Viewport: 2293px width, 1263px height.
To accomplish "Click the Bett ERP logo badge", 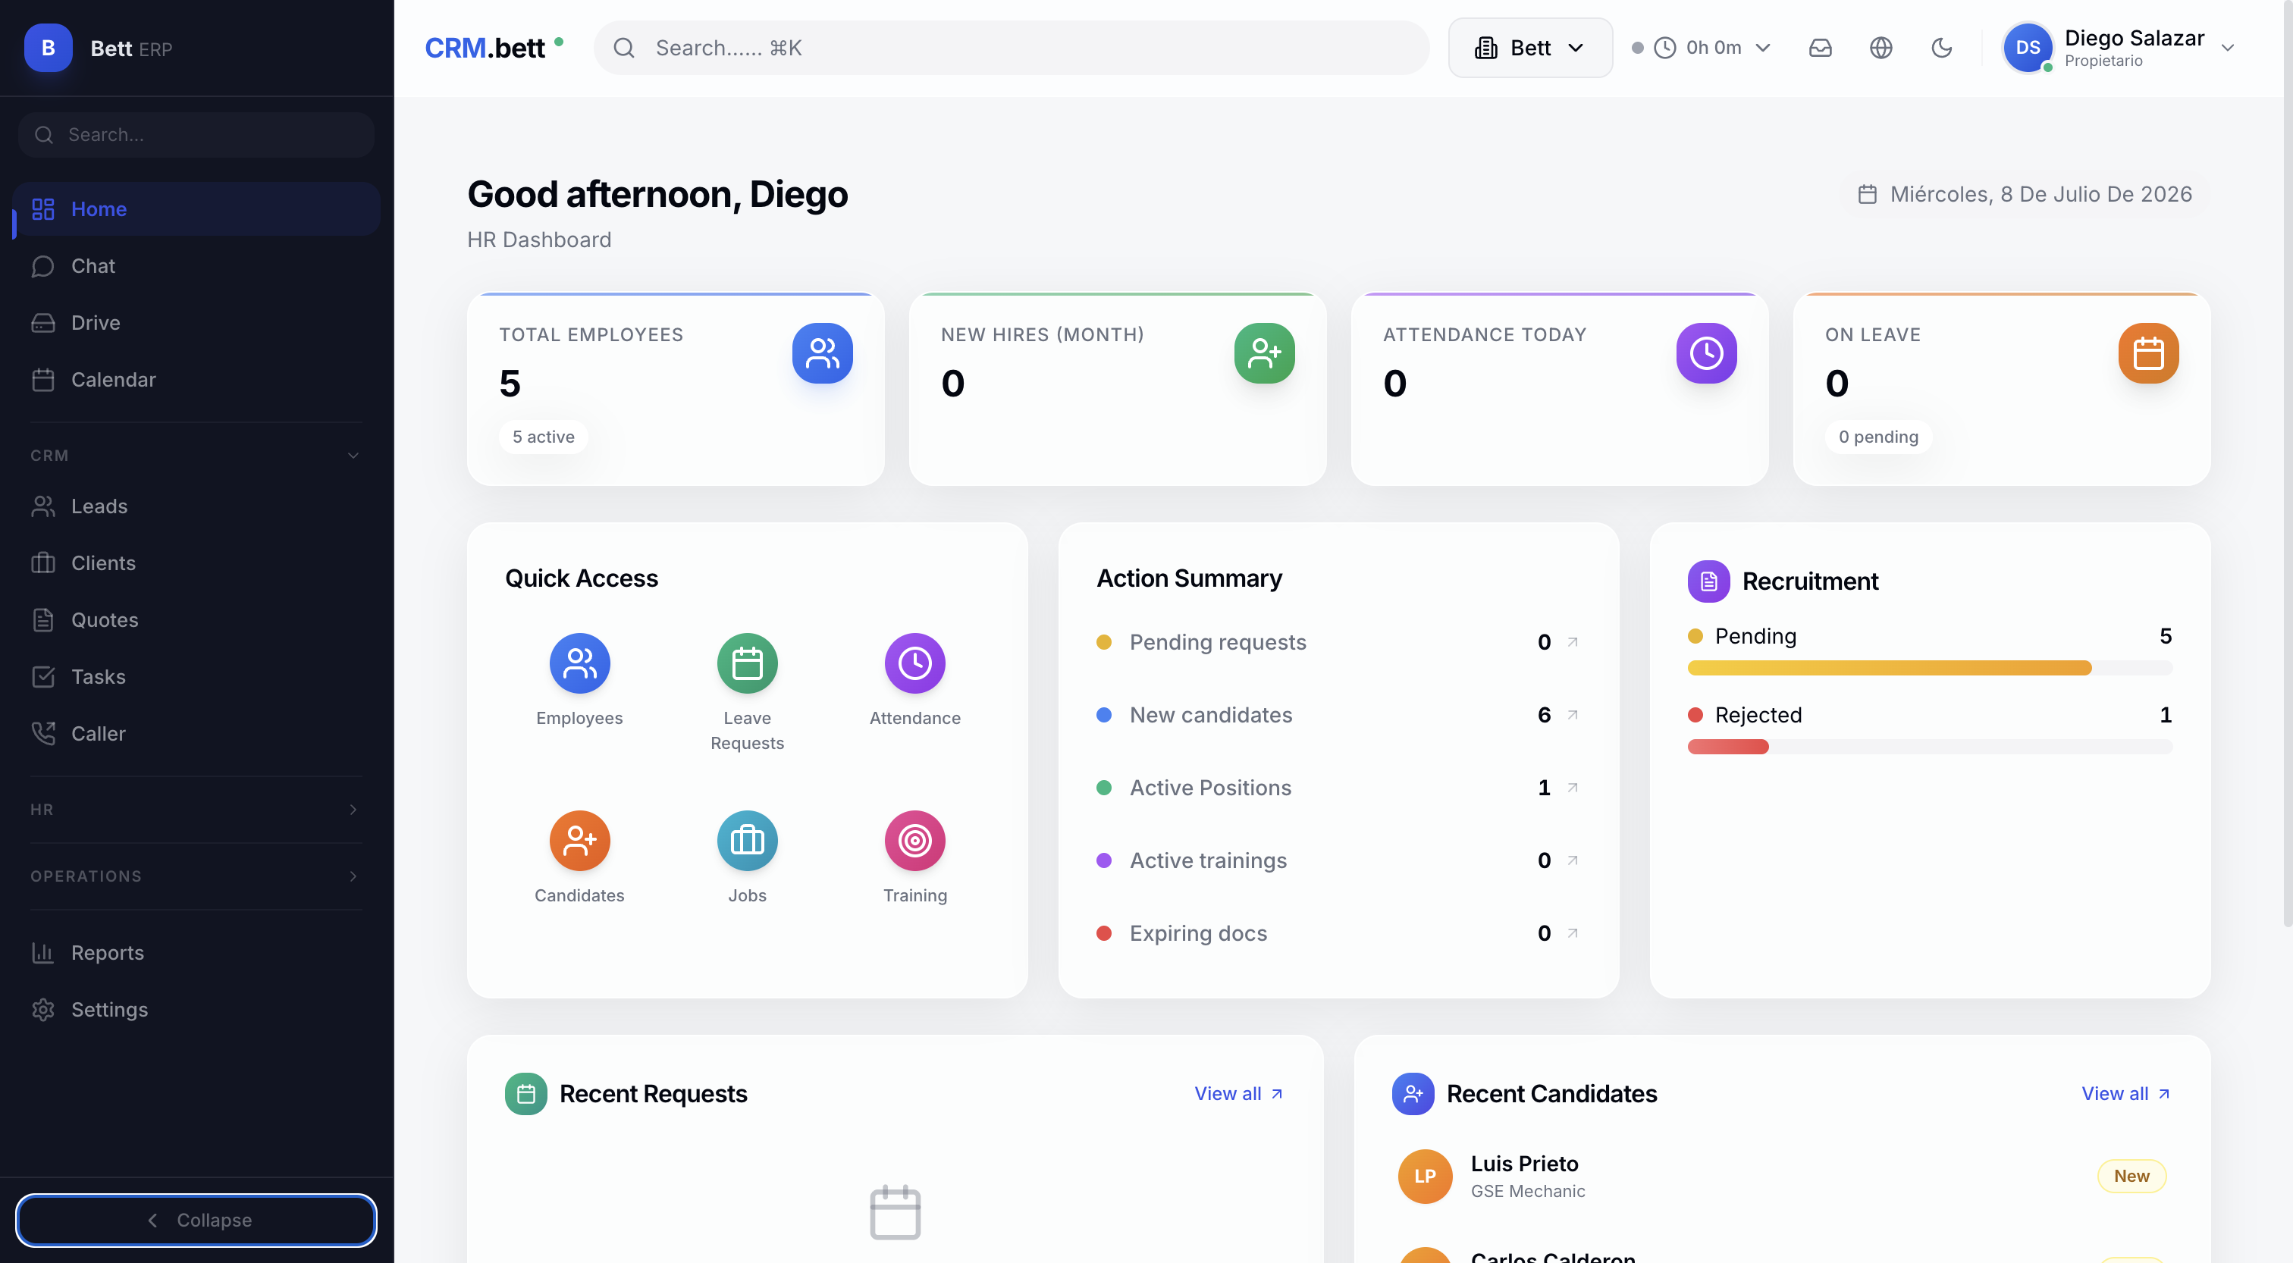I will click(x=48, y=48).
